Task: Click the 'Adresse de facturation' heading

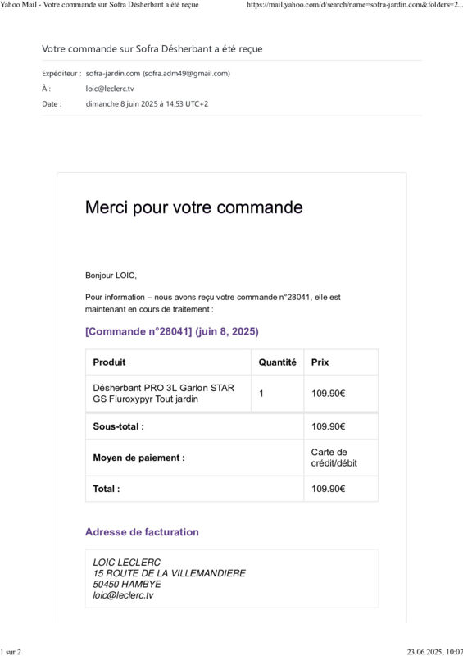Action: (x=143, y=531)
